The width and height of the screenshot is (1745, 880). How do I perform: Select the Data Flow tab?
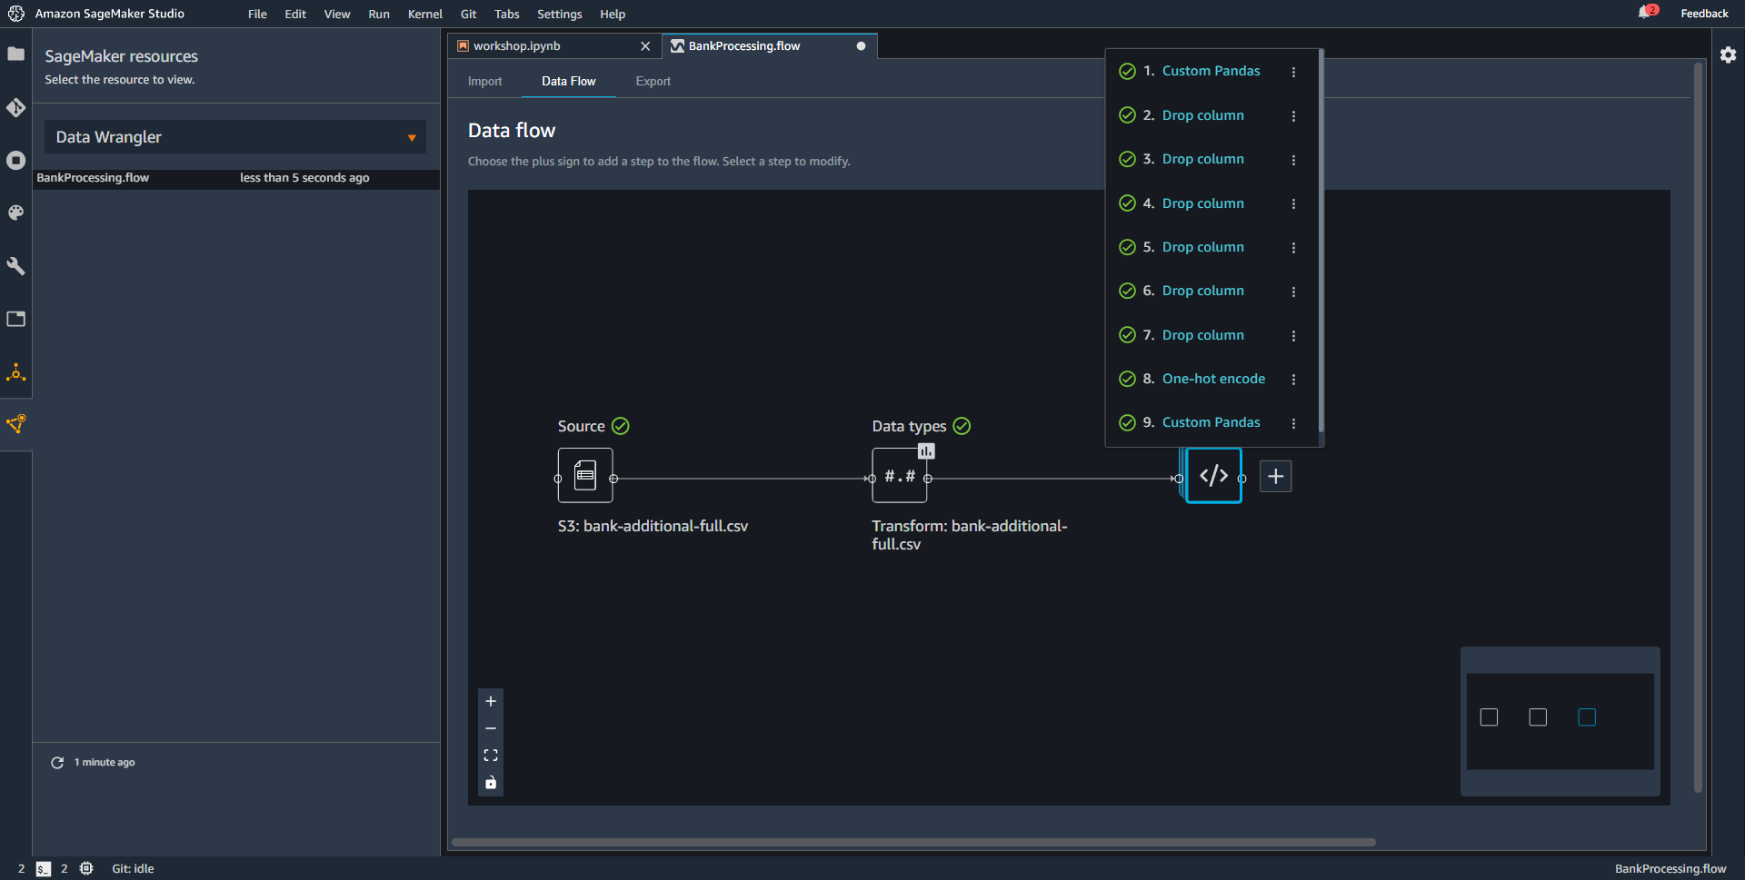coord(569,82)
